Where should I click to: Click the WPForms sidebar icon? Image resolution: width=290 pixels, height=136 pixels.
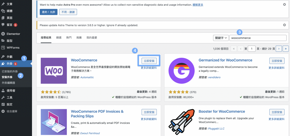tap(3, 48)
